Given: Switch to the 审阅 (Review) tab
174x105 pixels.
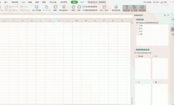Looking at the screenshot, I should tap(37, 2).
